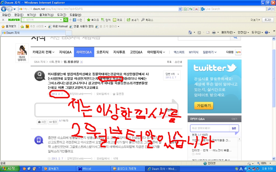Click the 지금 물어보세요 input field
276x172 pixels.
coord(210,128)
